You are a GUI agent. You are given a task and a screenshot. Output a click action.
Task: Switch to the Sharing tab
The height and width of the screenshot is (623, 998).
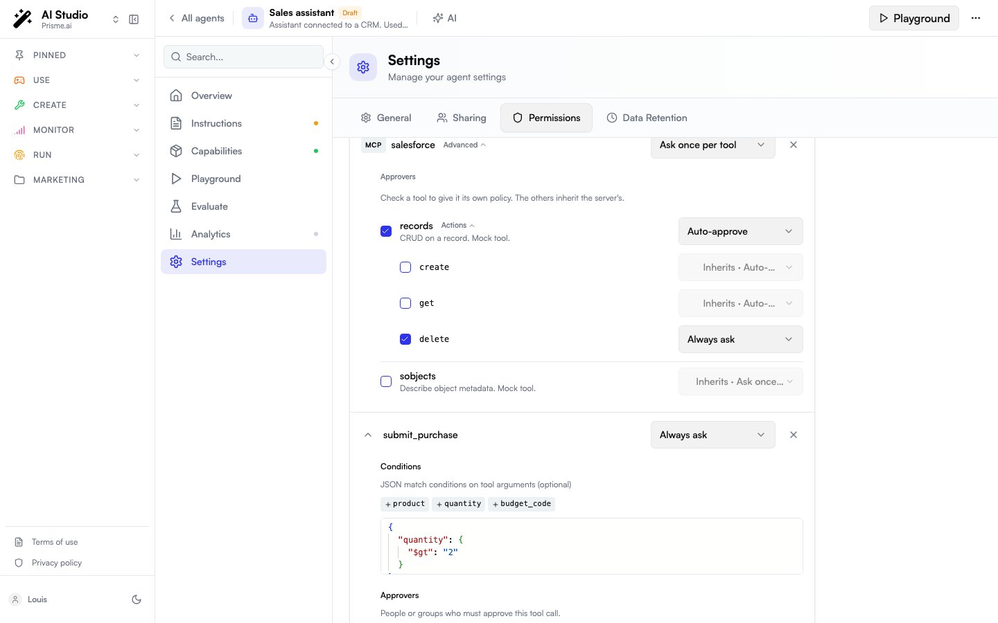[x=462, y=118]
